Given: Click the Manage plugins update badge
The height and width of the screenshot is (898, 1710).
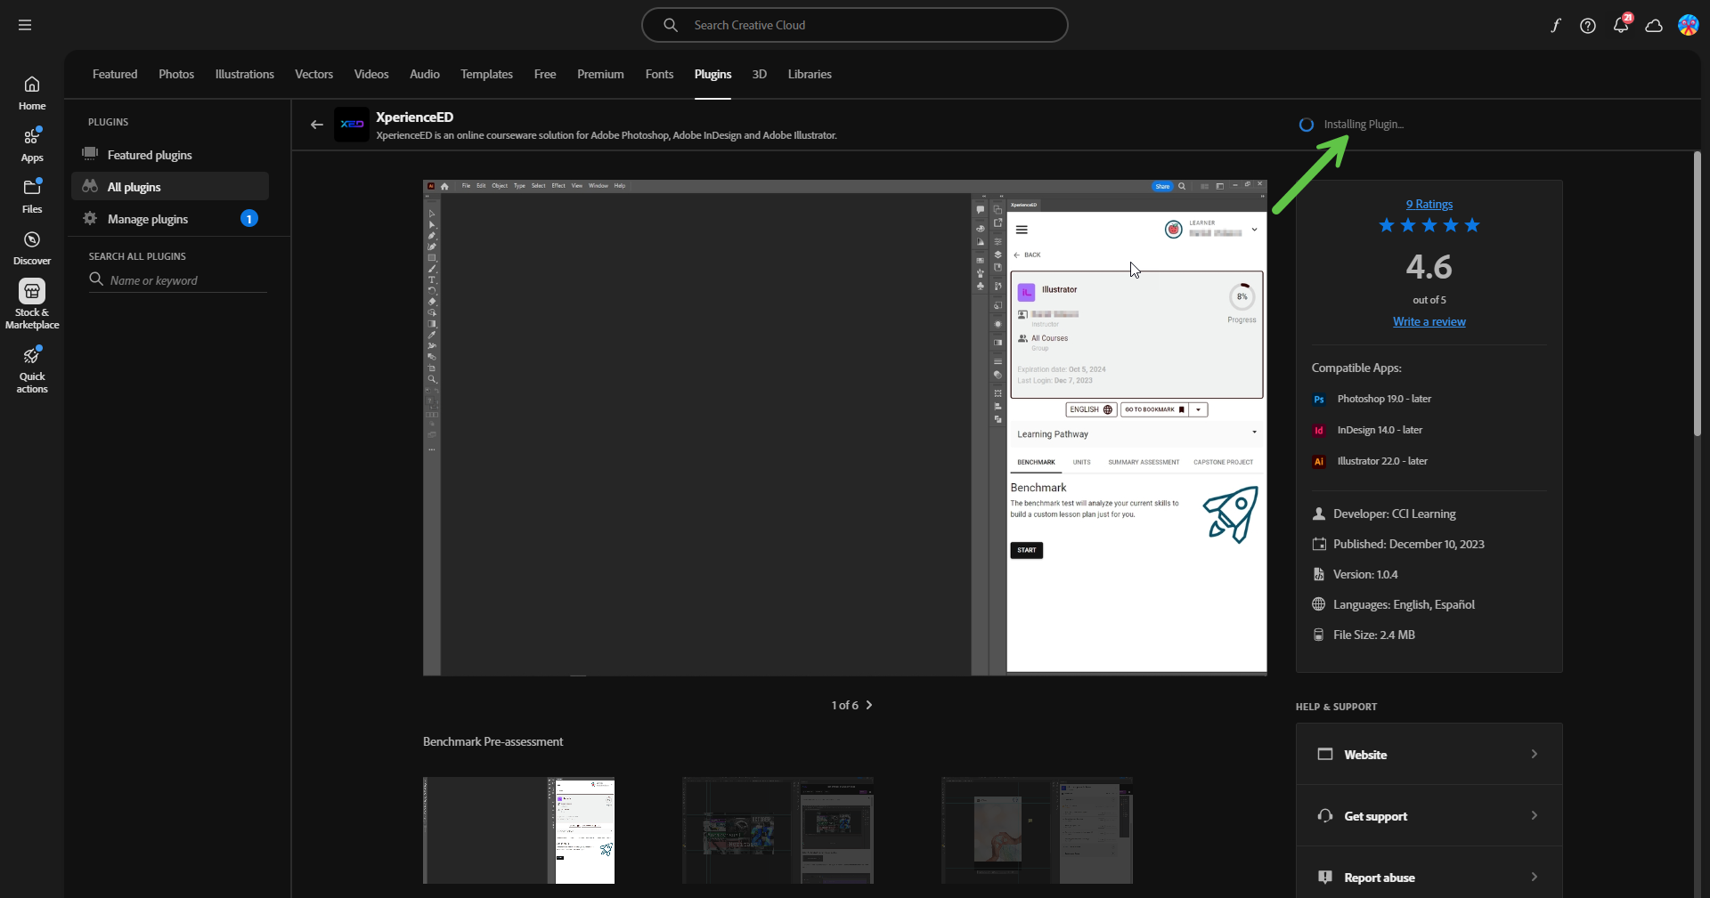Looking at the screenshot, I should (249, 218).
